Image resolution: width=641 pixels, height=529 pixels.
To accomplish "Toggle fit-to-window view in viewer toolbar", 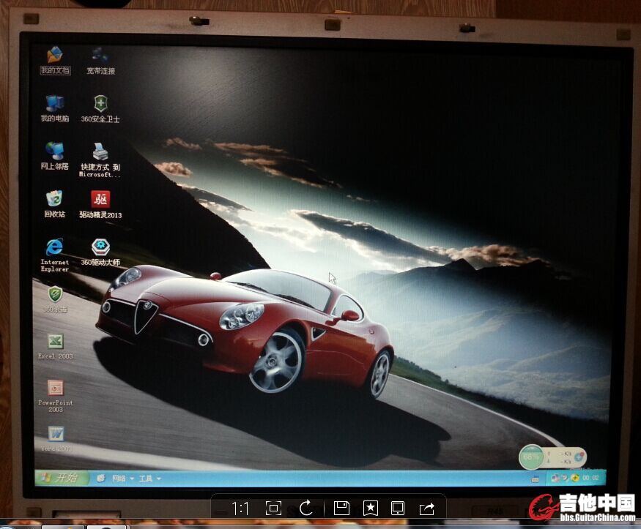I will pos(273,508).
